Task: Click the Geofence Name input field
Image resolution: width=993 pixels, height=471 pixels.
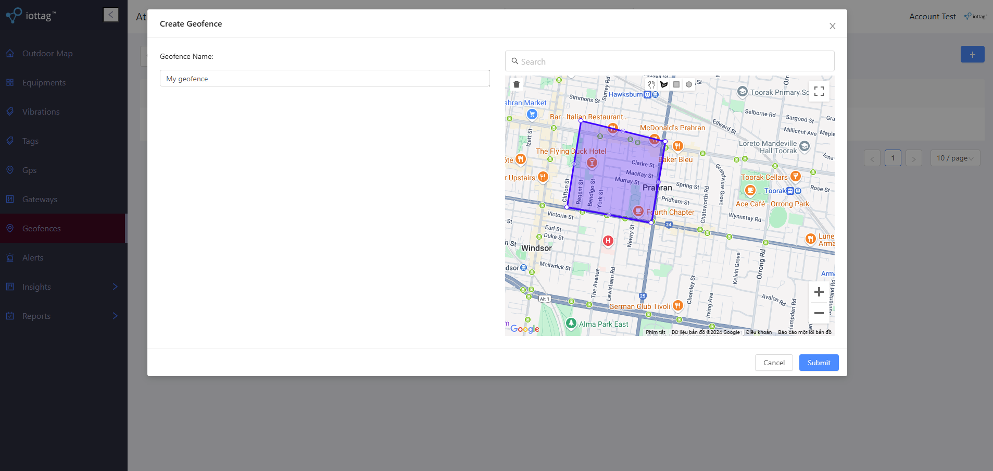Action: pos(324,78)
